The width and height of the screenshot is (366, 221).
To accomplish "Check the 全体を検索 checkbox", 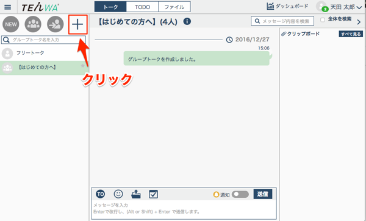I will pos(323,20).
